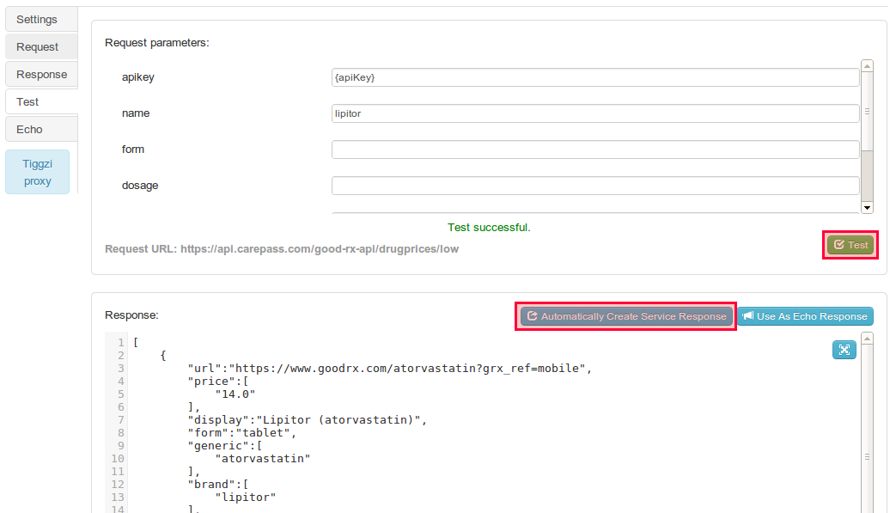Switch to the Request tab

point(38,46)
